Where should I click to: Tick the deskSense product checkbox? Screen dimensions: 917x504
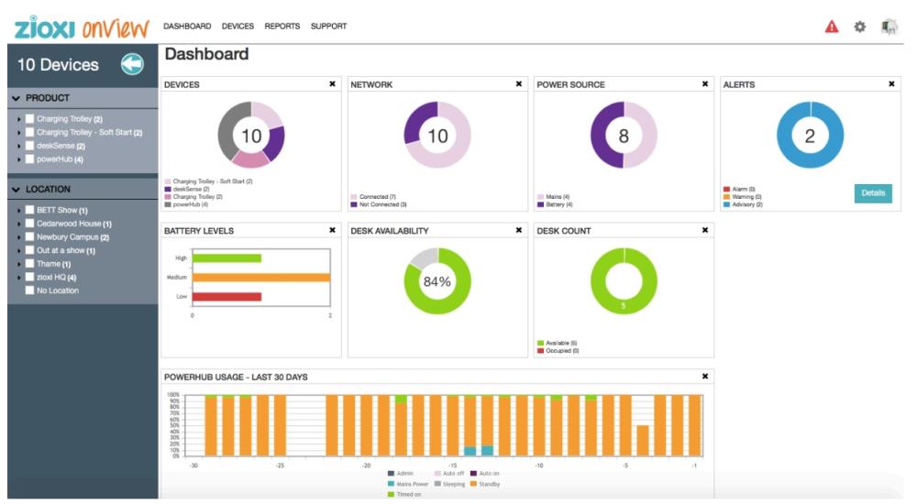tap(30, 146)
